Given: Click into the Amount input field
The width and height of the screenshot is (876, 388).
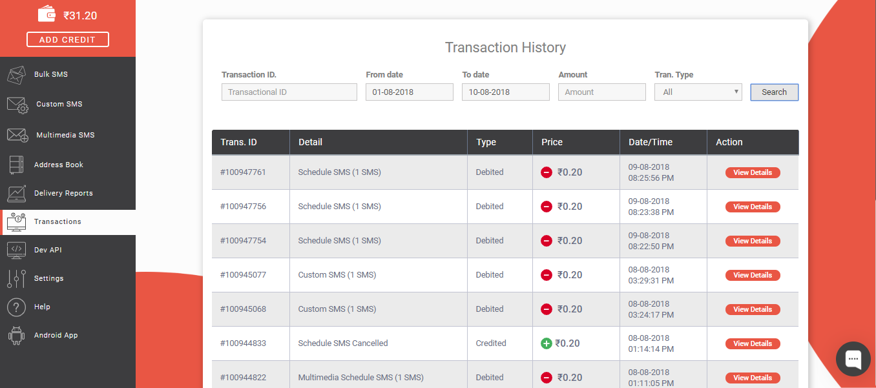Looking at the screenshot, I should (x=601, y=92).
